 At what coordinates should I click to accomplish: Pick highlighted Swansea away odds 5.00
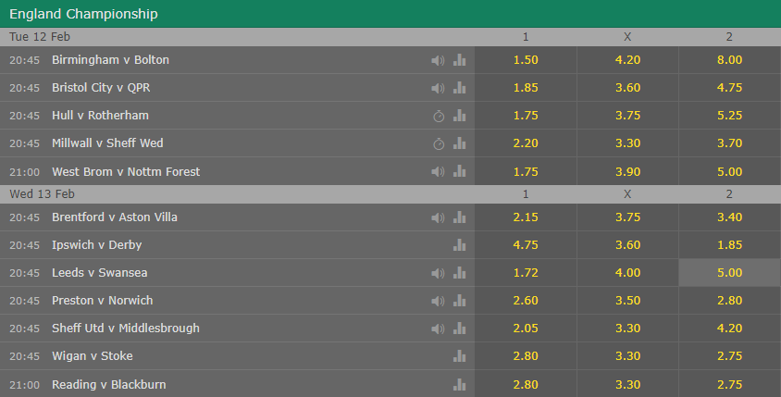tap(730, 272)
